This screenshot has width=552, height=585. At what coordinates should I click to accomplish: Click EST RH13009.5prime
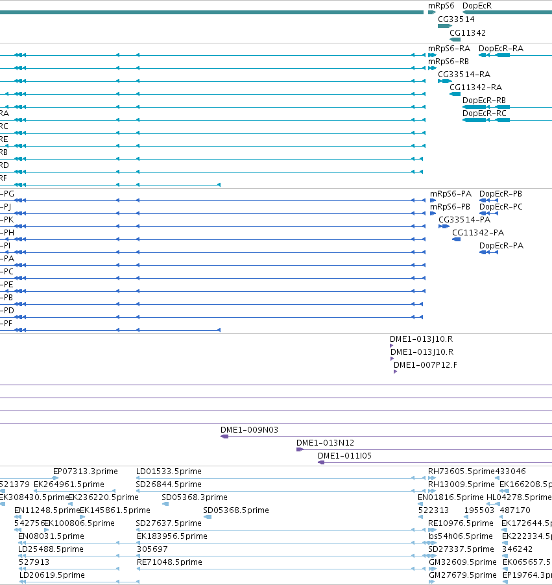[432, 491]
